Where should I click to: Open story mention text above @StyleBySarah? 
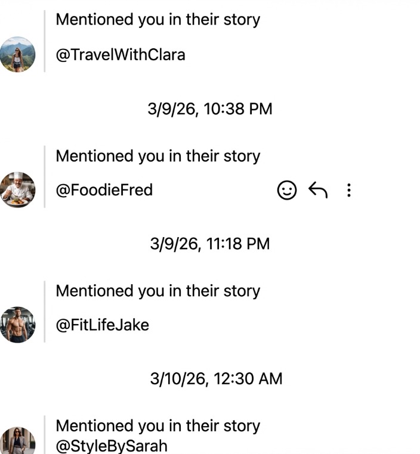158,426
